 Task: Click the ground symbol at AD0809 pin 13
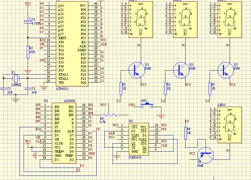coord(34,155)
